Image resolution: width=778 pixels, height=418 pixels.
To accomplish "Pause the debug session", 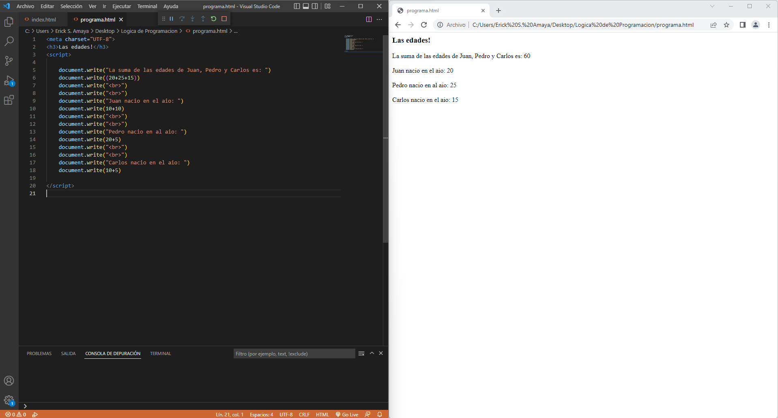I will pos(171,19).
